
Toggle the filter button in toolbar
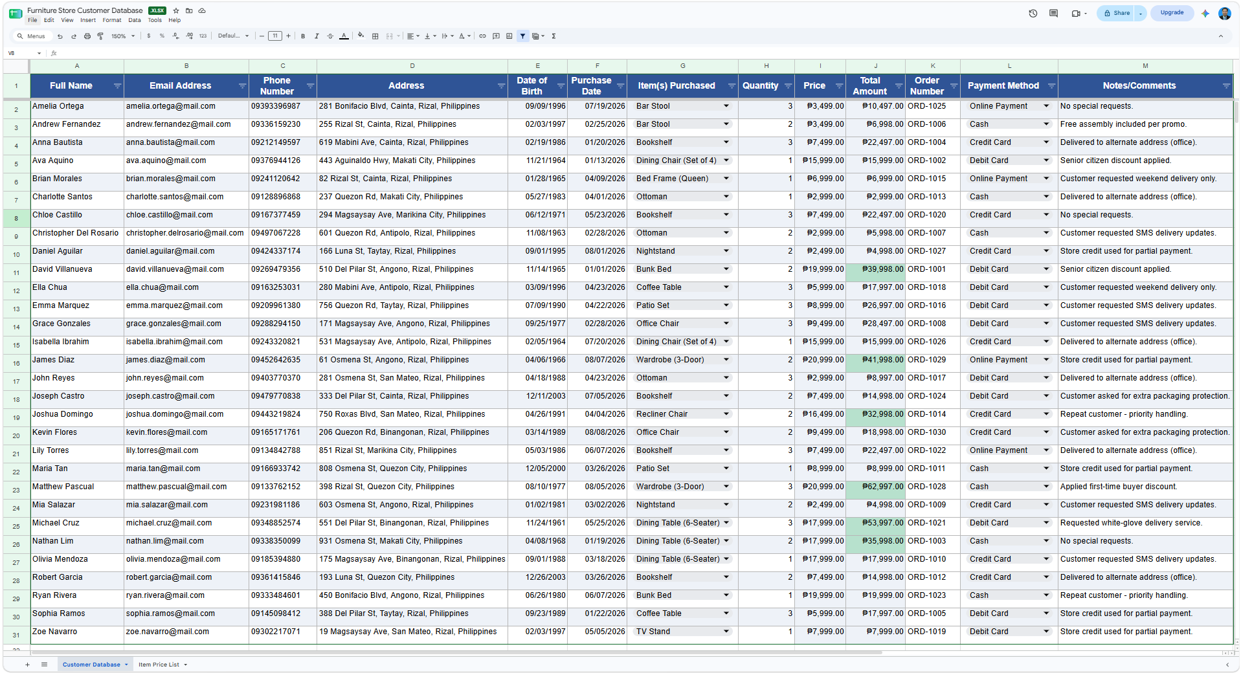(522, 36)
